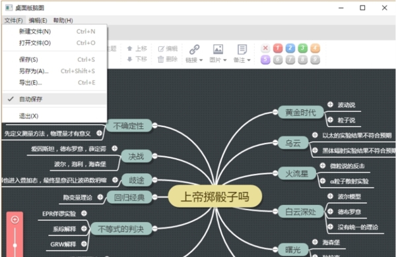
Task: Expand the α粒子散射实验 node
Action: [x=323, y=181]
